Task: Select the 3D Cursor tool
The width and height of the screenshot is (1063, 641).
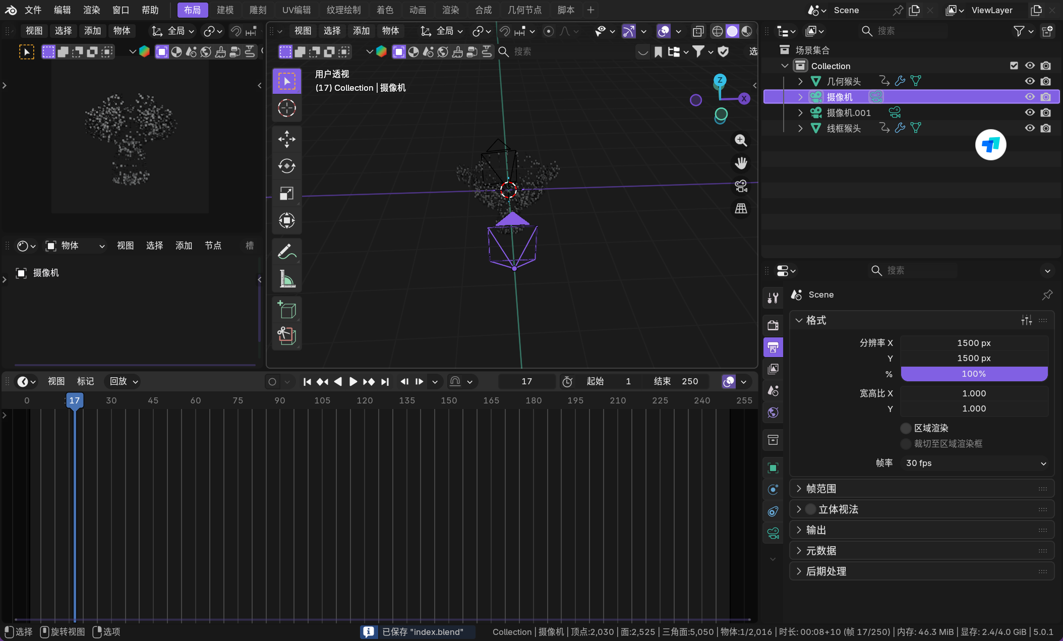Action: click(286, 108)
